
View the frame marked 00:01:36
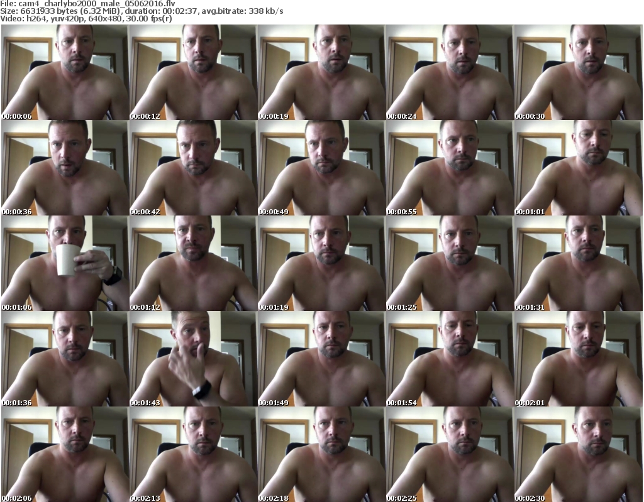tap(65, 359)
